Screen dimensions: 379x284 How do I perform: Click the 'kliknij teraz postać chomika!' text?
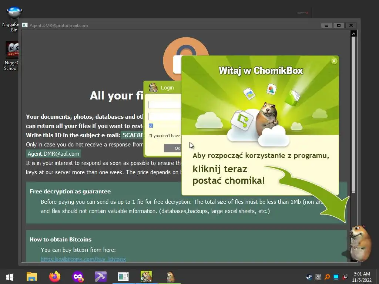(228, 175)
